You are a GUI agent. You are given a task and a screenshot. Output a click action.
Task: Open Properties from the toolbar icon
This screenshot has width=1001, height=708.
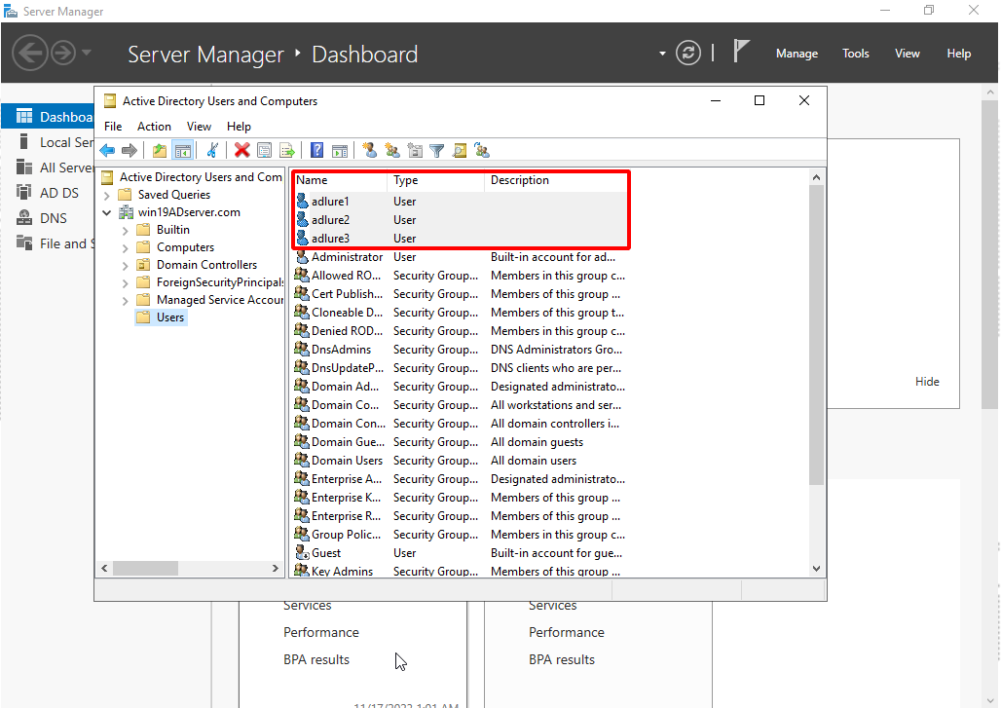[x=264, y=150]
